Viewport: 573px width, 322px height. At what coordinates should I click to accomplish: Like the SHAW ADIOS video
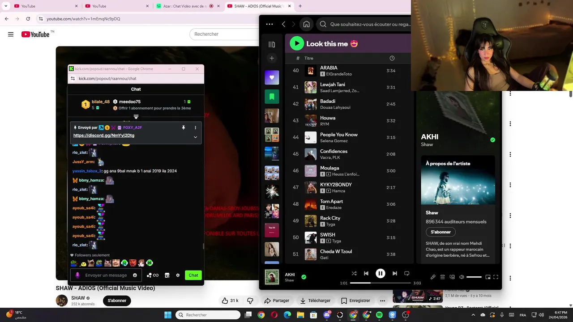(230, 301)
